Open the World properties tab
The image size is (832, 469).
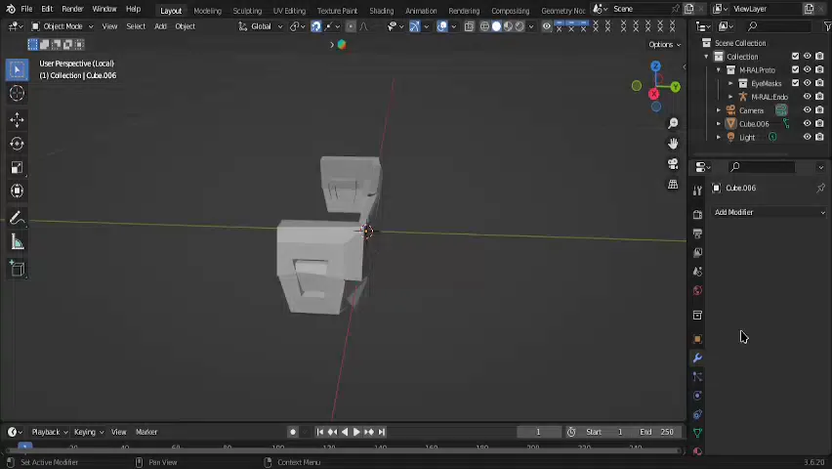click(x=697, y=290)
